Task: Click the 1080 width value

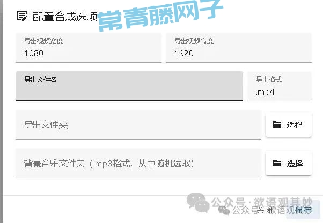Action: point(33,53)
